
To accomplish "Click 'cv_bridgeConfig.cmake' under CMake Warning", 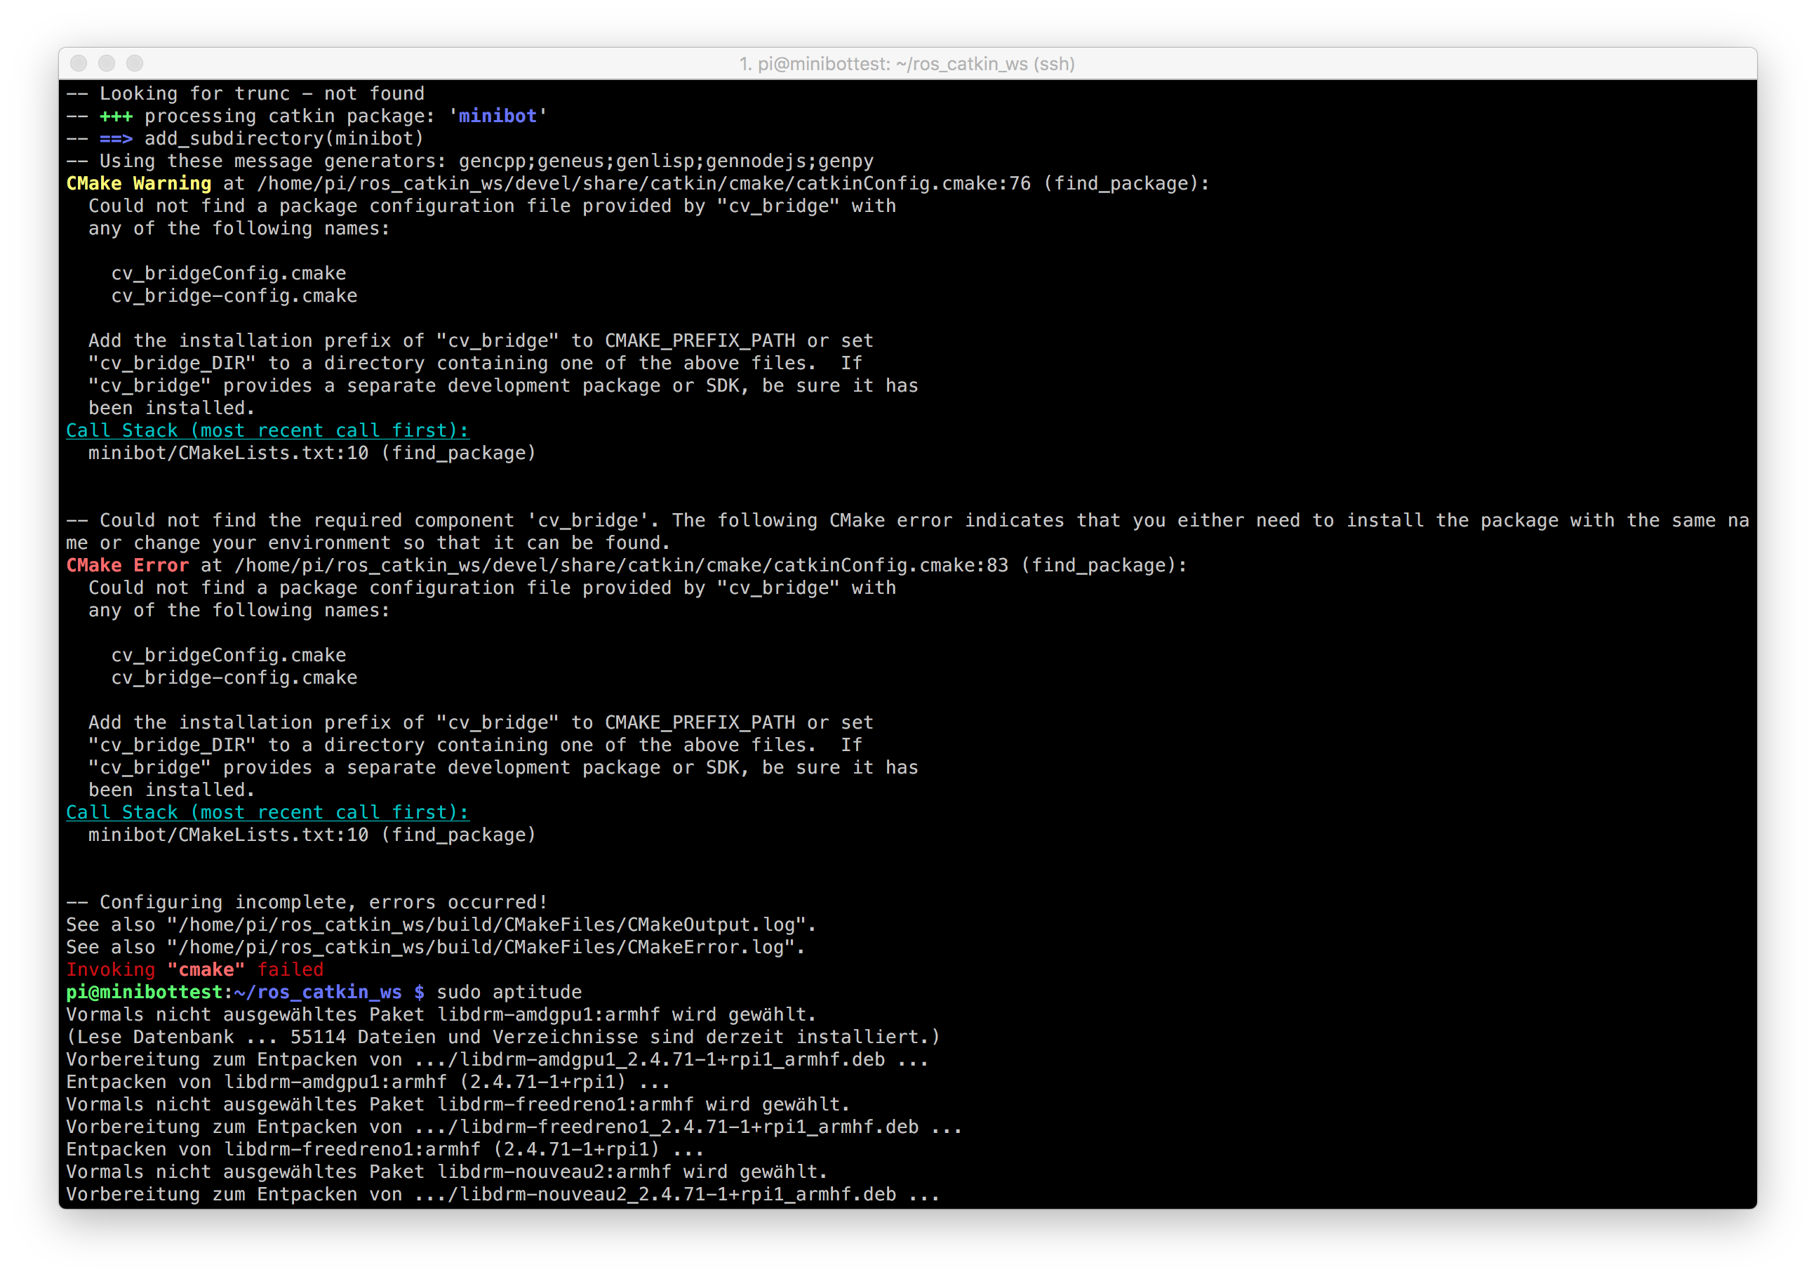I will (229, 274).
